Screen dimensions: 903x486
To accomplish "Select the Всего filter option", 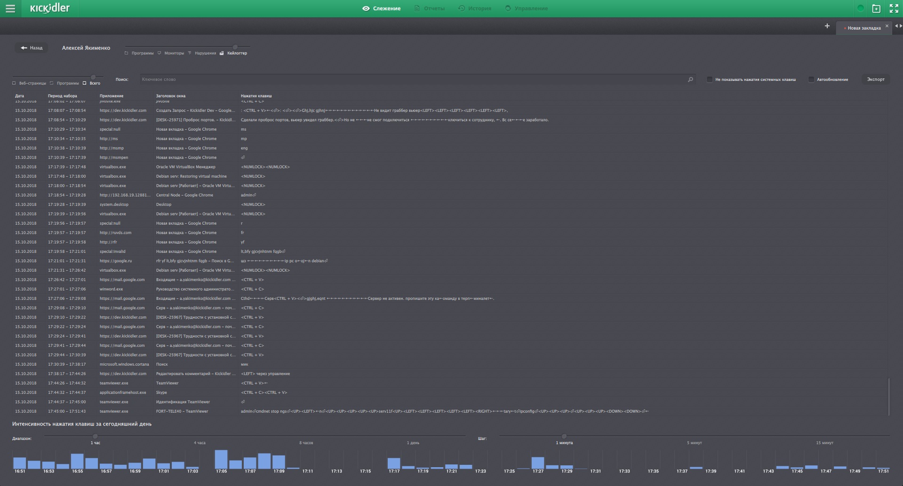I will click(x=92, y=83).
